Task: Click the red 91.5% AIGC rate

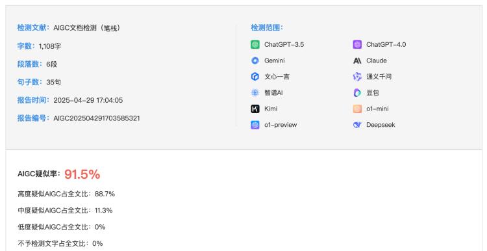Action: [82, 174]
